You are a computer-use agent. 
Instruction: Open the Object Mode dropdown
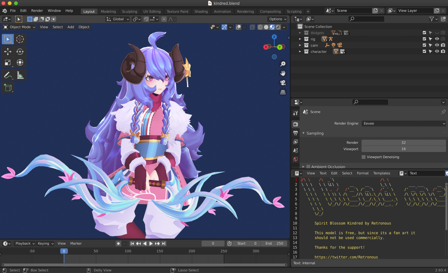(x=19, y=27)
